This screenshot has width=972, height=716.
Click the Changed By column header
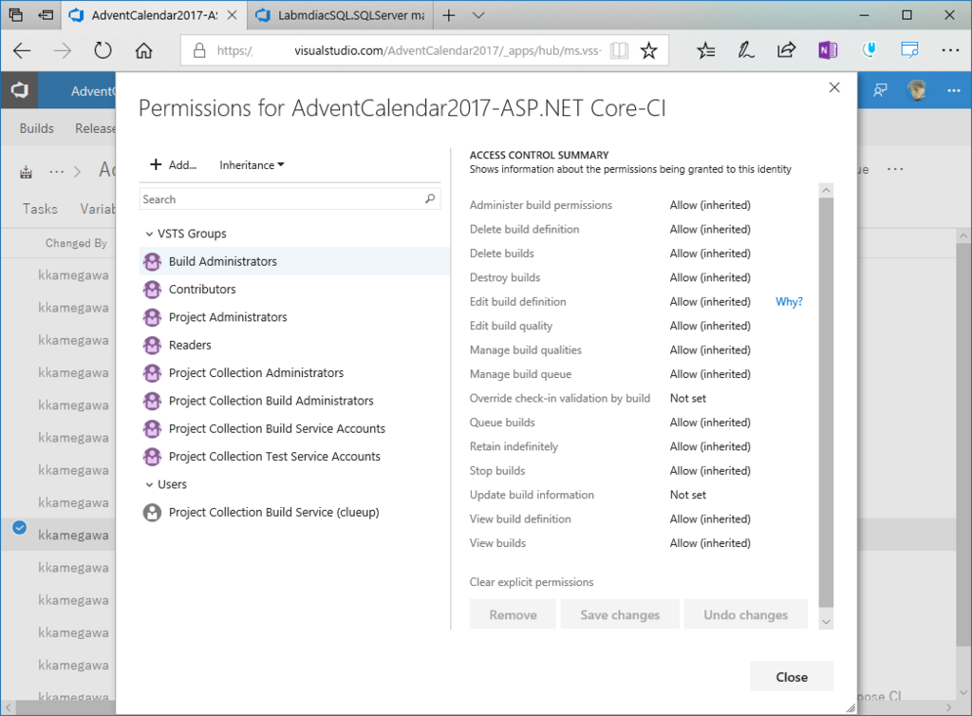pyautogui.click(x=76, y=243)
